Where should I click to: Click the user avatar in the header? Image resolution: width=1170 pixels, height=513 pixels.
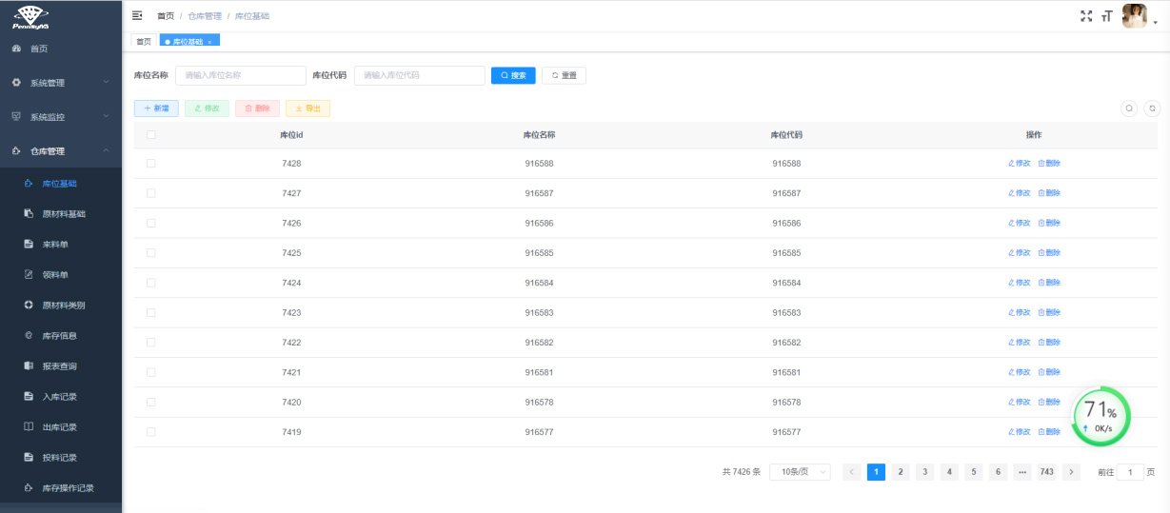1134,15
